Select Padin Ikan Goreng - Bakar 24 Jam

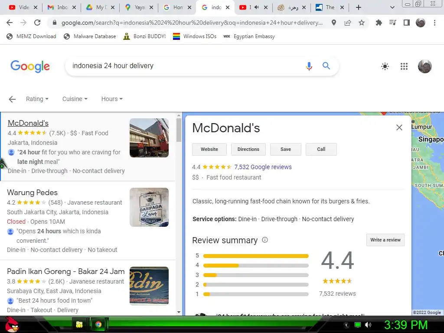[66, 271]
